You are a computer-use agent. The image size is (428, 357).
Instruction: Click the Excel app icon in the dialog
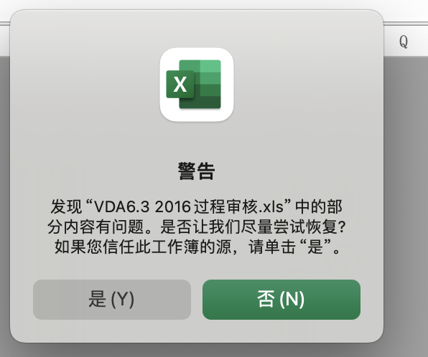coord(197,85)
